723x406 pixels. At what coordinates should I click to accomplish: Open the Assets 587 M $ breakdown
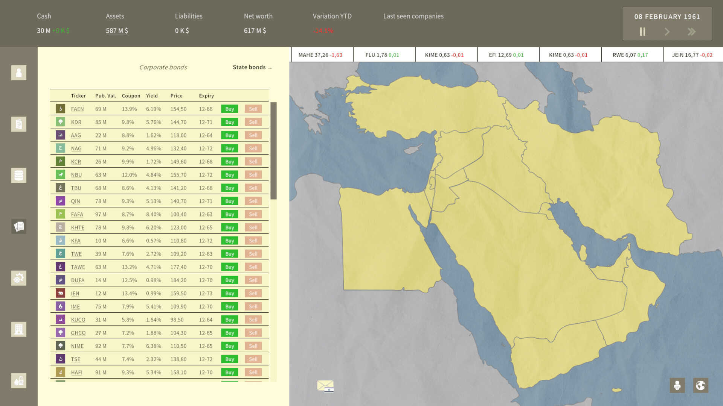117,31
